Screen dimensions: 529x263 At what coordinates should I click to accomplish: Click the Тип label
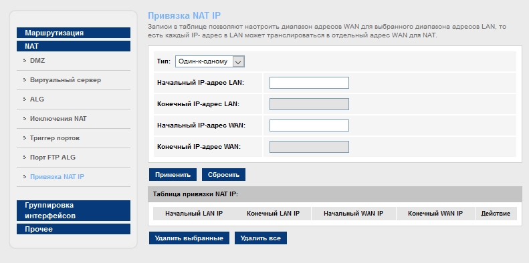coord(164,61)
